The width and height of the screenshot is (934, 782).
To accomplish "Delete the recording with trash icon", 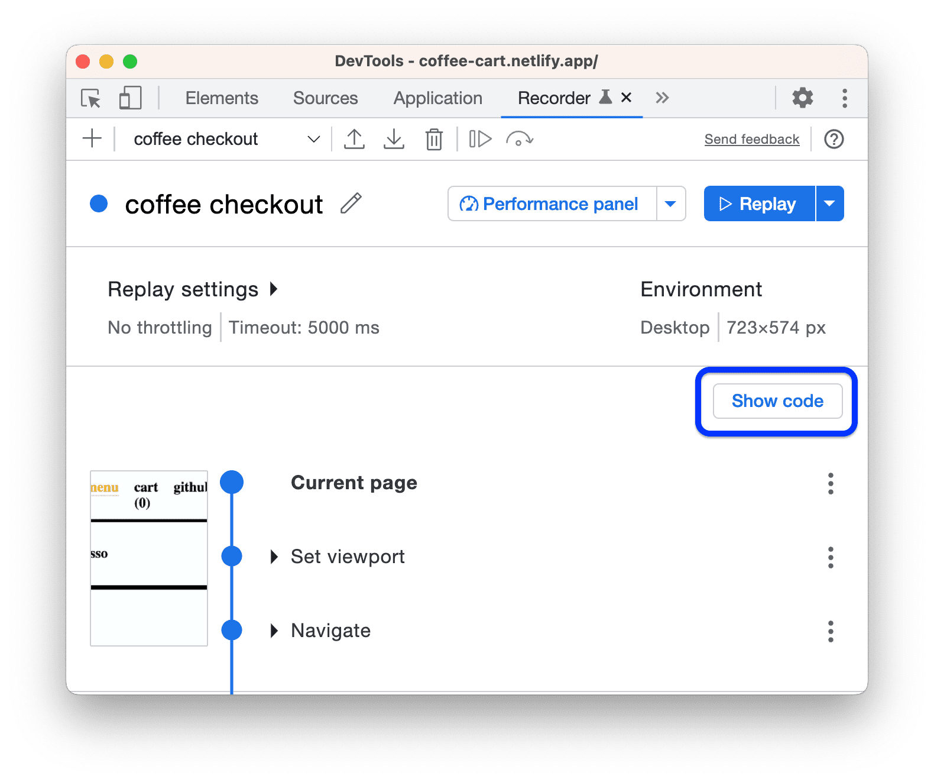I will click(x=434, y=140).
